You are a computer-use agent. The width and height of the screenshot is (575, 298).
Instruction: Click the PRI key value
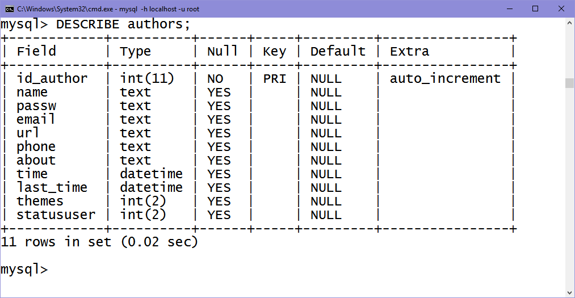pyautogui.click(x=274, y=79)
